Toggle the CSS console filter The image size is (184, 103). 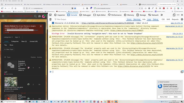coord(163,19)
